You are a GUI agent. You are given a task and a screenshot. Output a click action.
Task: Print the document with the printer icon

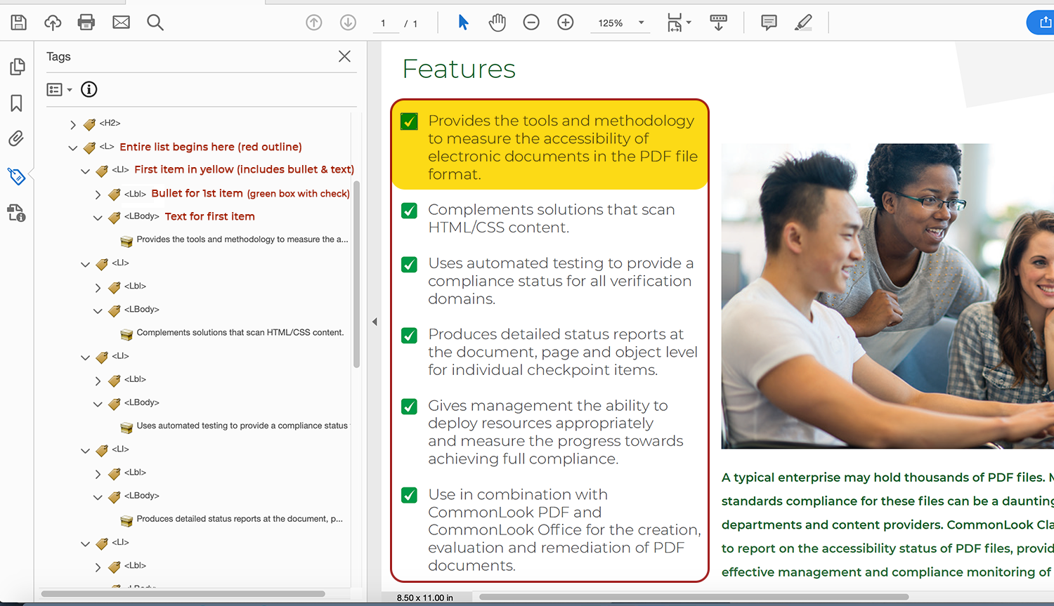point(86,22)
